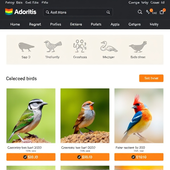
Task: Open the orange-headed sparrow product image
Action: (x=85, y=116)
